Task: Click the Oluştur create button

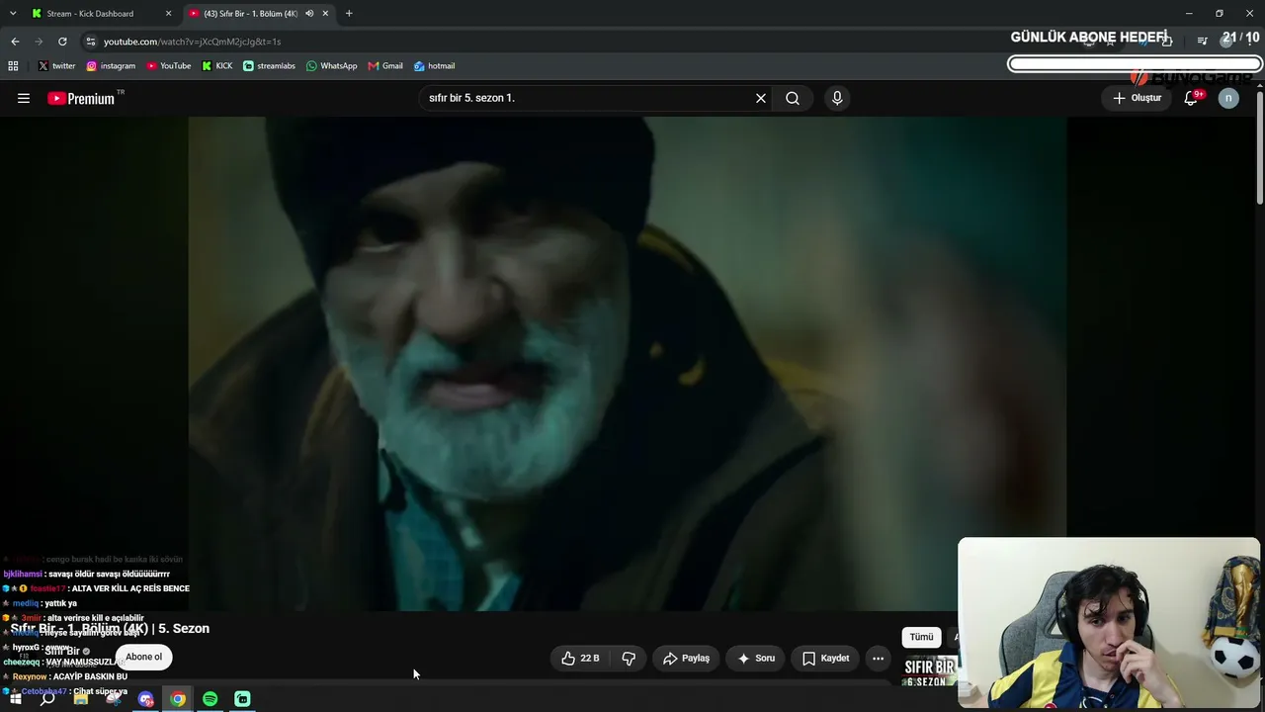Action: (1137, 98)
